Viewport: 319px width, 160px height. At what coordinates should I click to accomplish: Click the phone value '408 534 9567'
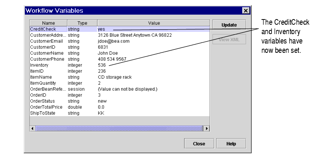[112, 59]
